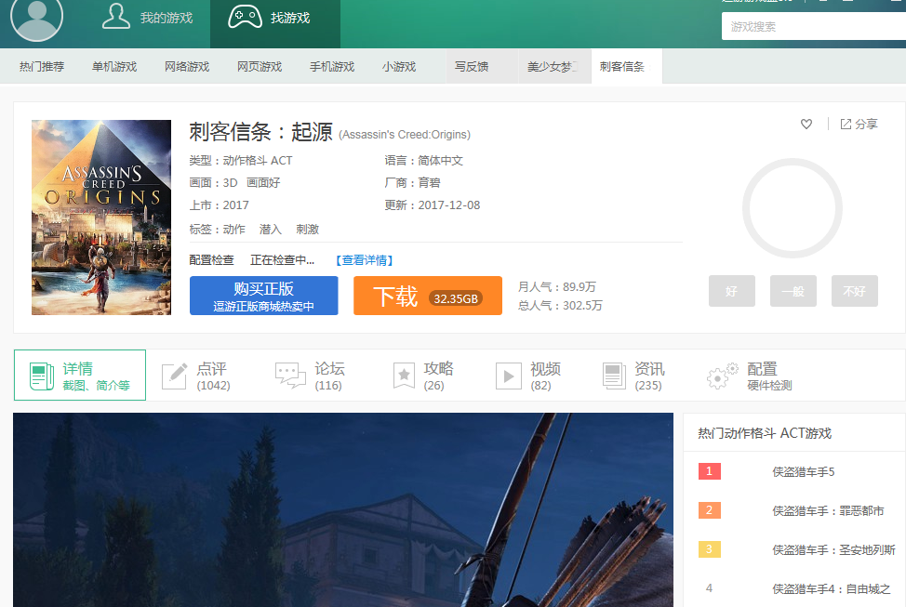Viewport: 906px width, 607px height.
Task: Click the 点评 pencil icon
Action: [175, 376]
